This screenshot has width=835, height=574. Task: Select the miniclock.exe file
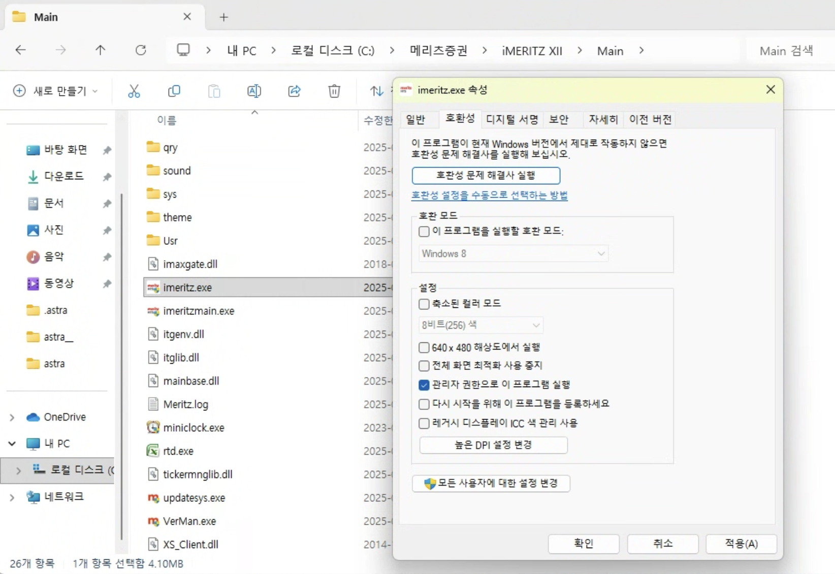tap(194, 428)
